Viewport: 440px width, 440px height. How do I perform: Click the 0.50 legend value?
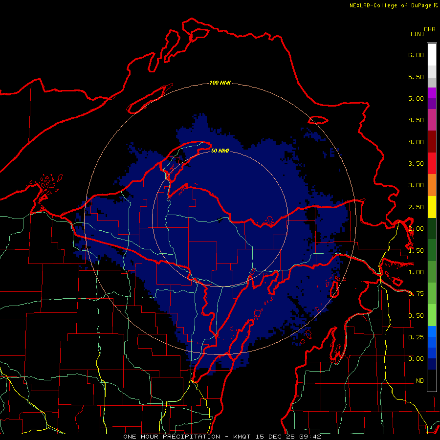tap(416, 315)
